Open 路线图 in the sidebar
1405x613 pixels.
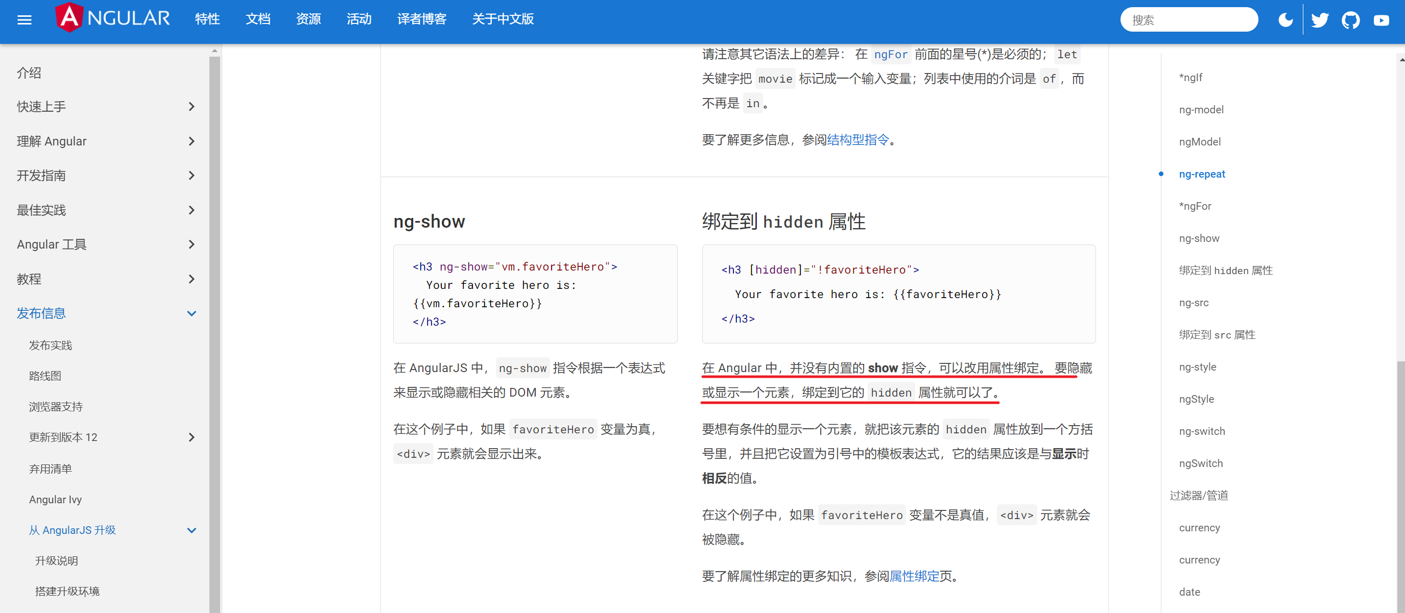45,376
